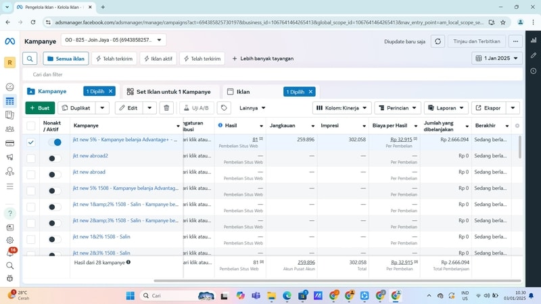Open the sidebar search magnifier icon
This screenshot has width=541, height=304.
pos(9,265)
